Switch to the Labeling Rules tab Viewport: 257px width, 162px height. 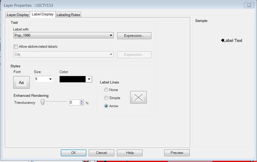pos(68,15)
